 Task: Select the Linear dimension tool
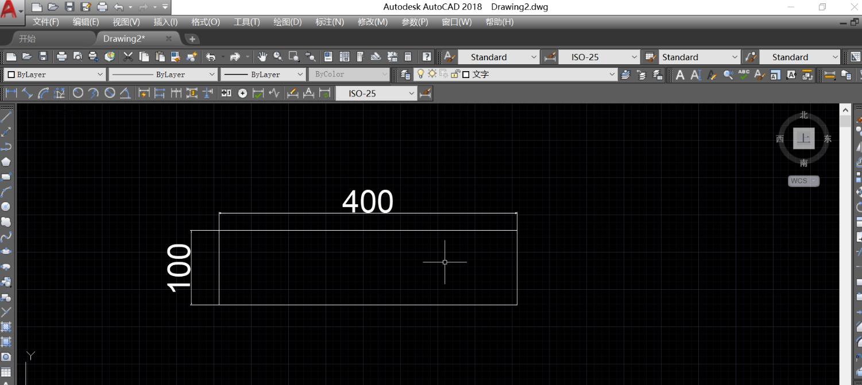tap(11, 93)
